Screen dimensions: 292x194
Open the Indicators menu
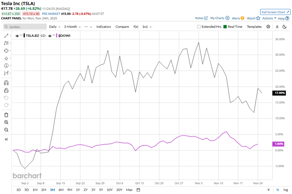tap(103, 27)
